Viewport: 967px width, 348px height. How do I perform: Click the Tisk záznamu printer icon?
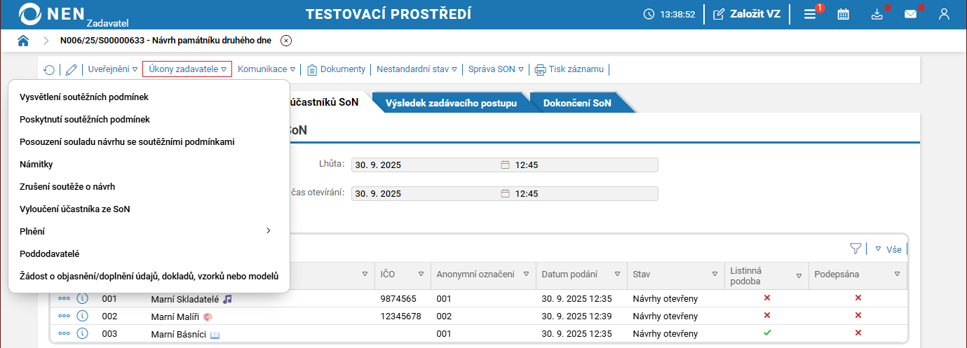point(540,69)
